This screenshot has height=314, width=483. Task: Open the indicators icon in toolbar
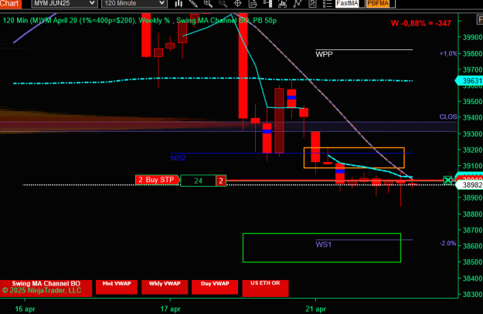click(282, 3)
